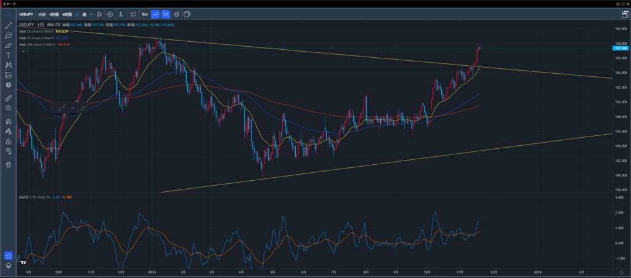Click the 157.360 current price label
Viewport: 631px width, 278px height.
pos(621,47)
